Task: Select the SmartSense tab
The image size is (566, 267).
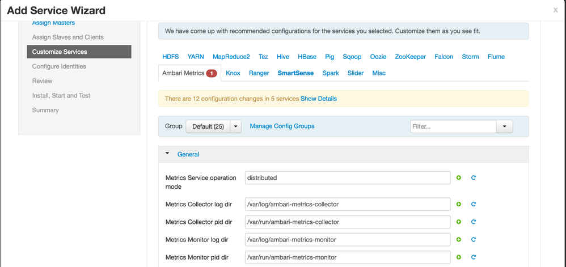Action: [x=295, y=73]
